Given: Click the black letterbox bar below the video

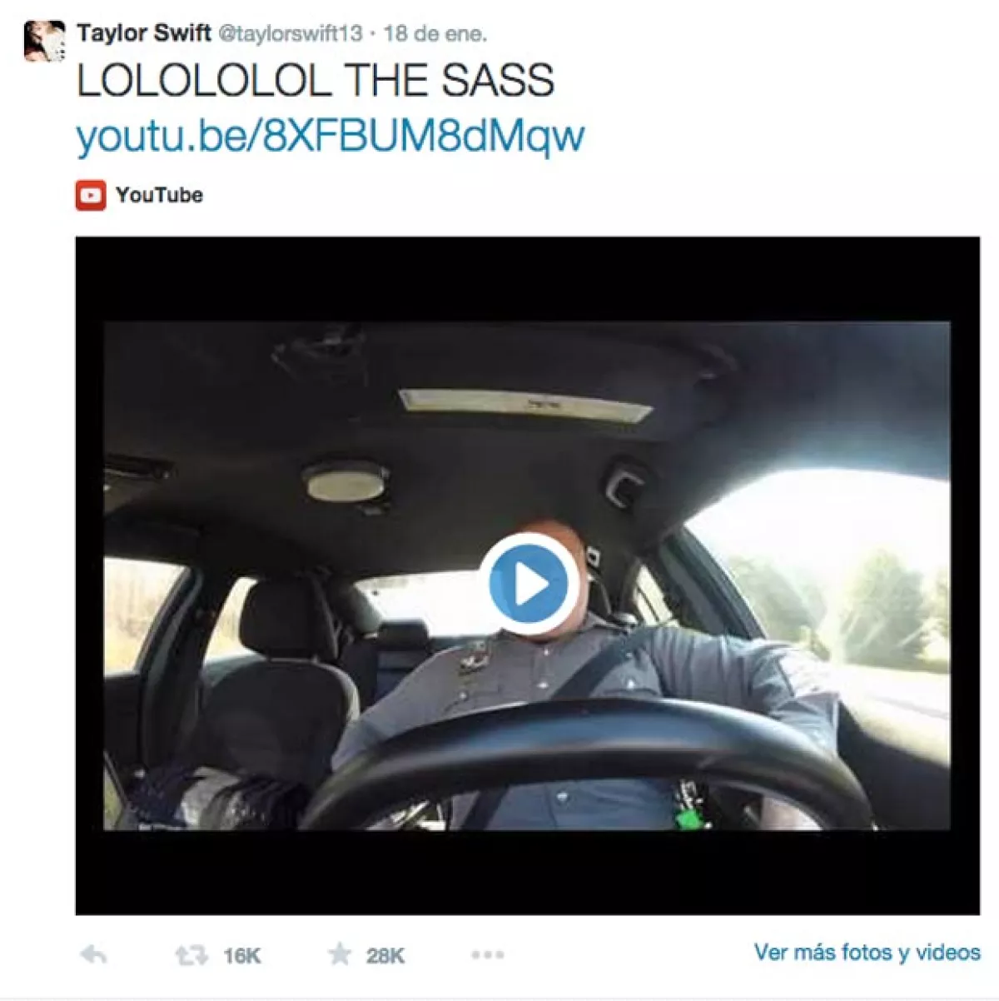Looking at the screenshot, I should tap(528, 872).
